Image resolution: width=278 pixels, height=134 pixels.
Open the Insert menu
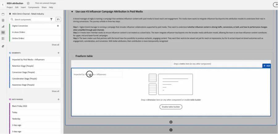click(x=23, y=7)
